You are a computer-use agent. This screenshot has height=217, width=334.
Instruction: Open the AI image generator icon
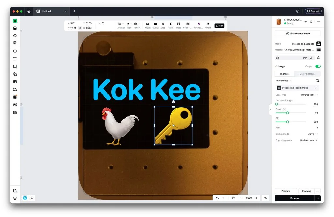click(x=15, y=105)
